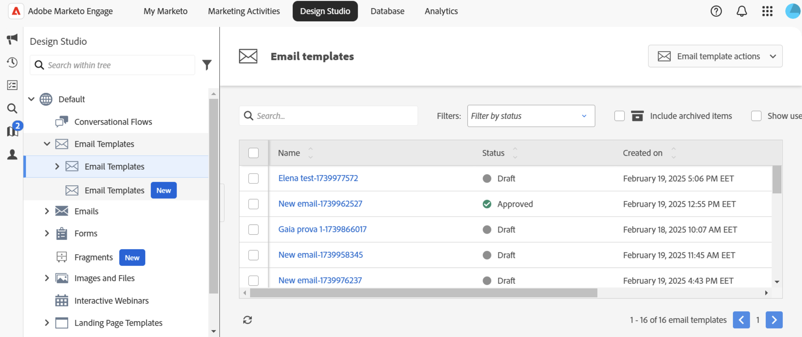Image resolution: width=802 pixels, height=337 pixels.
Task: Click the table vertical scrollbar thumb
Action: click(777, 179)
